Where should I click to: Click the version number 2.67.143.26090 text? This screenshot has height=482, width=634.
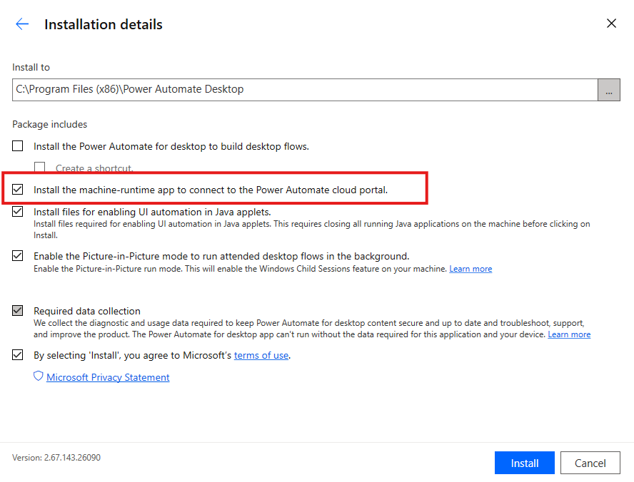[x=72, y=457]
